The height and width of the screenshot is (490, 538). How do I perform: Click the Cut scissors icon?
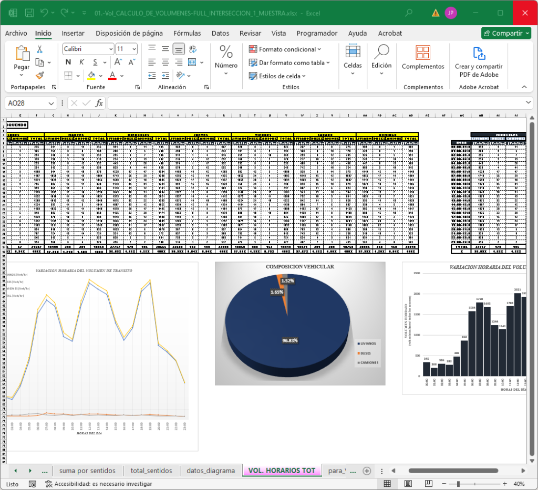click(39, 49)
